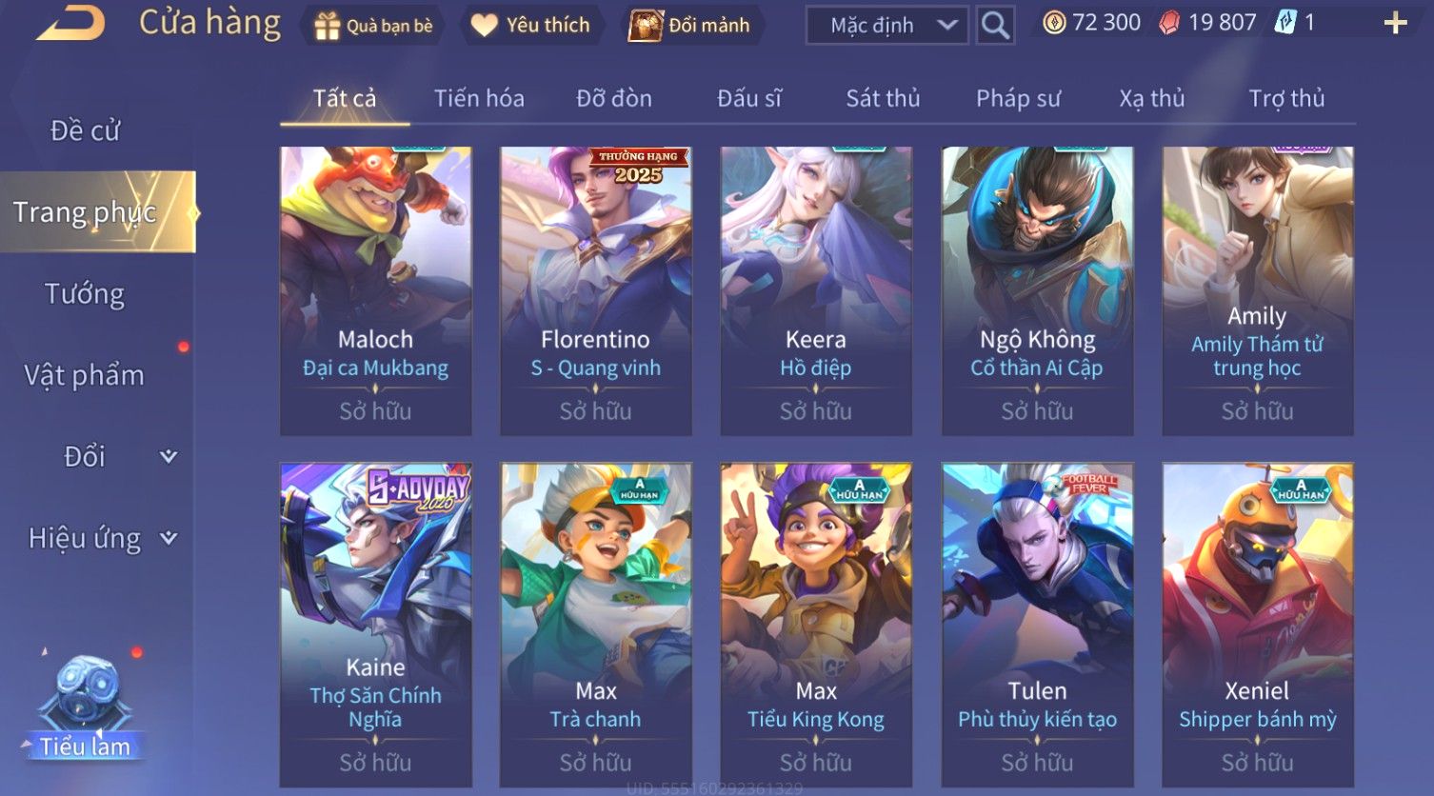Open the Yêu thích heart icon
This screenshot has height=796, width=1434.
[x=484, y=26]
